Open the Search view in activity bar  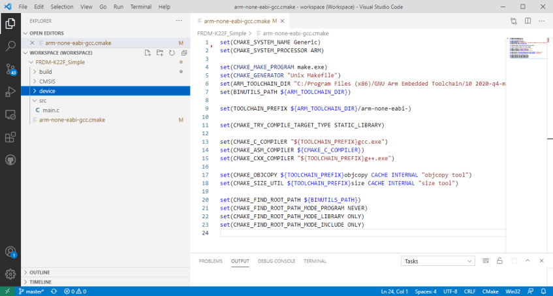(x=10, y=46)
